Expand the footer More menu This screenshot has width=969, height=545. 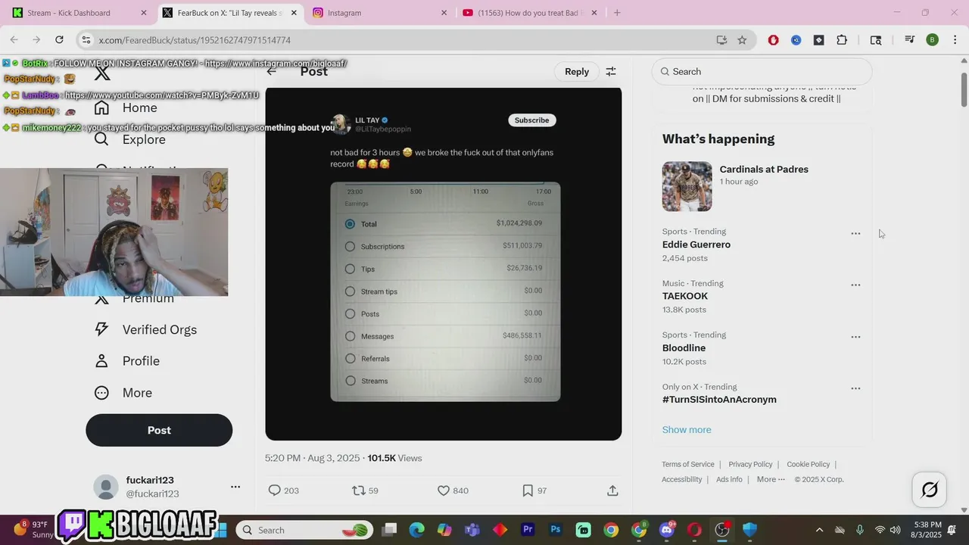coord(771,479)
